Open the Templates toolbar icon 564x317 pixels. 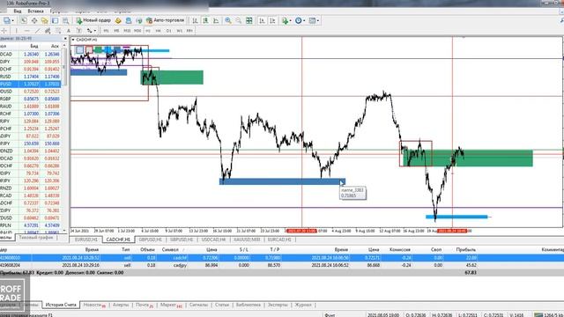(312, 21)
